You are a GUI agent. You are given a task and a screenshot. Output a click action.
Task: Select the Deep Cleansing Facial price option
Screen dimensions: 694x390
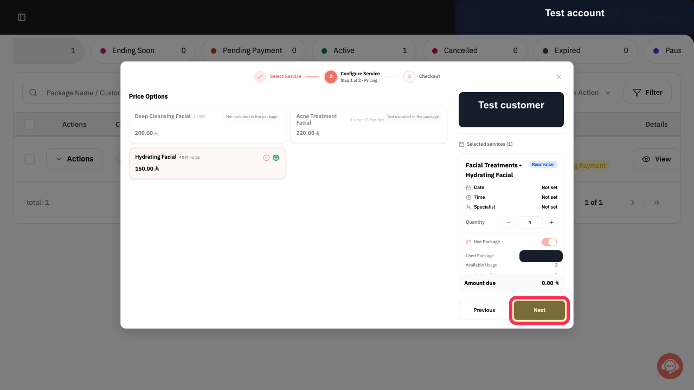[x=208, y=125]
